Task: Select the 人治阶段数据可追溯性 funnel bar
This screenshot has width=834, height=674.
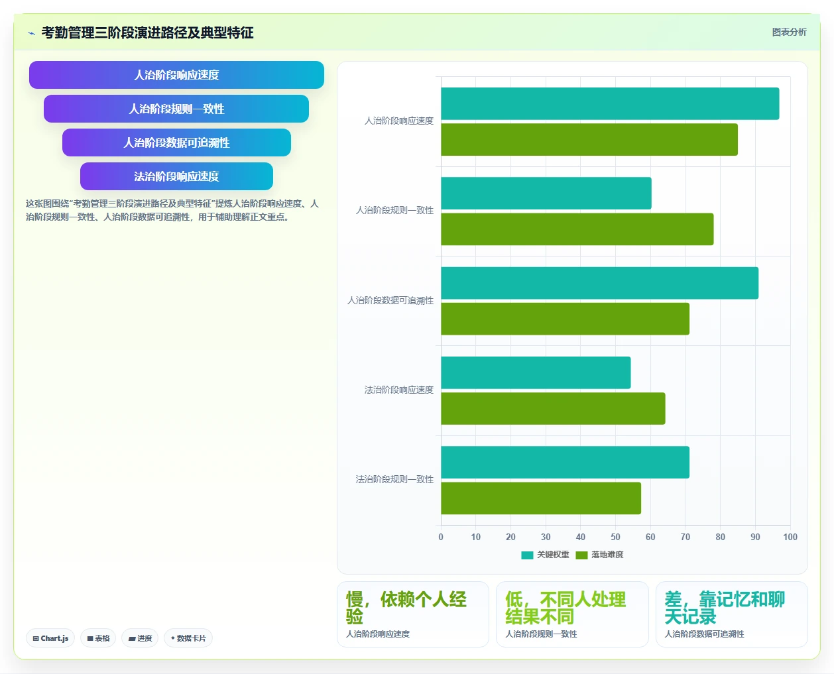Action: [x=176, y=142]
